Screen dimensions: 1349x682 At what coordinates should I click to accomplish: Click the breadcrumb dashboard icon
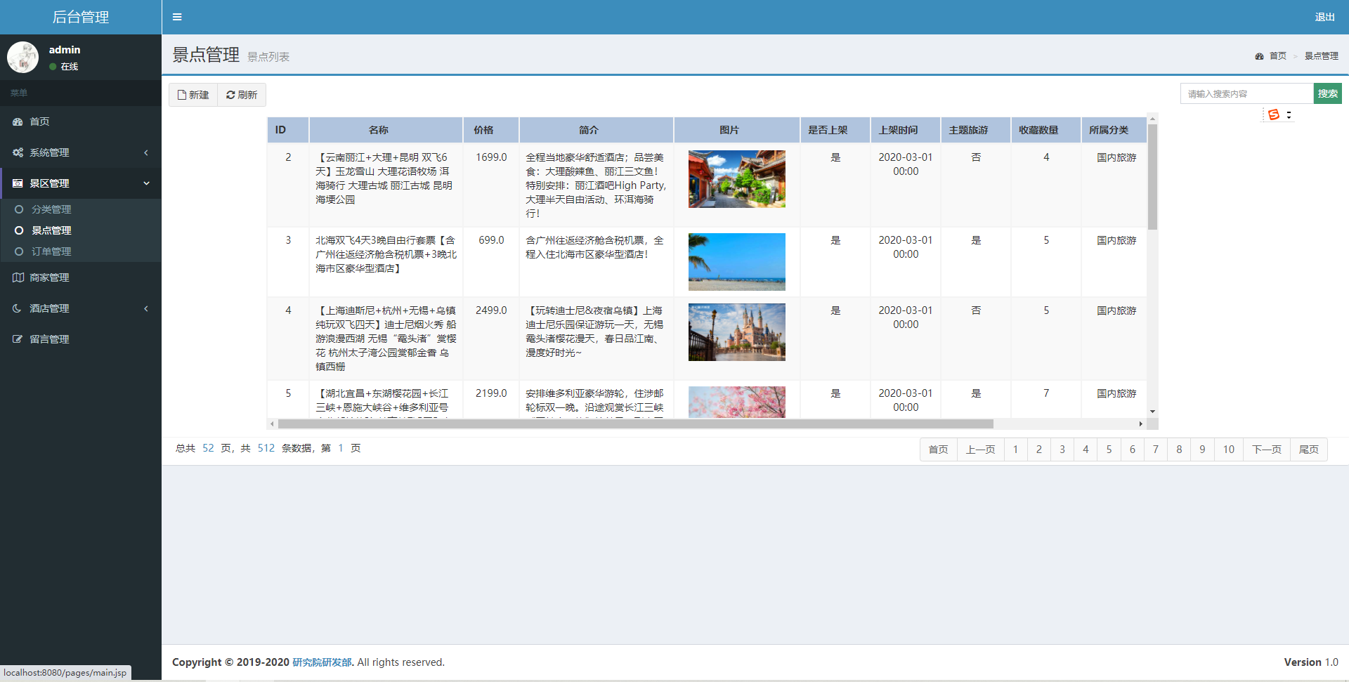pyautogui.click(x=1259, y=56)
